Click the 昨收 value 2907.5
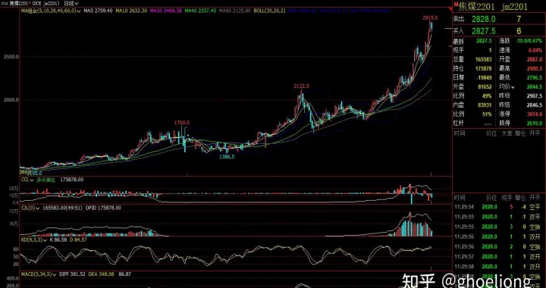This screenshot has height=288, width=546. click(535, 96)
